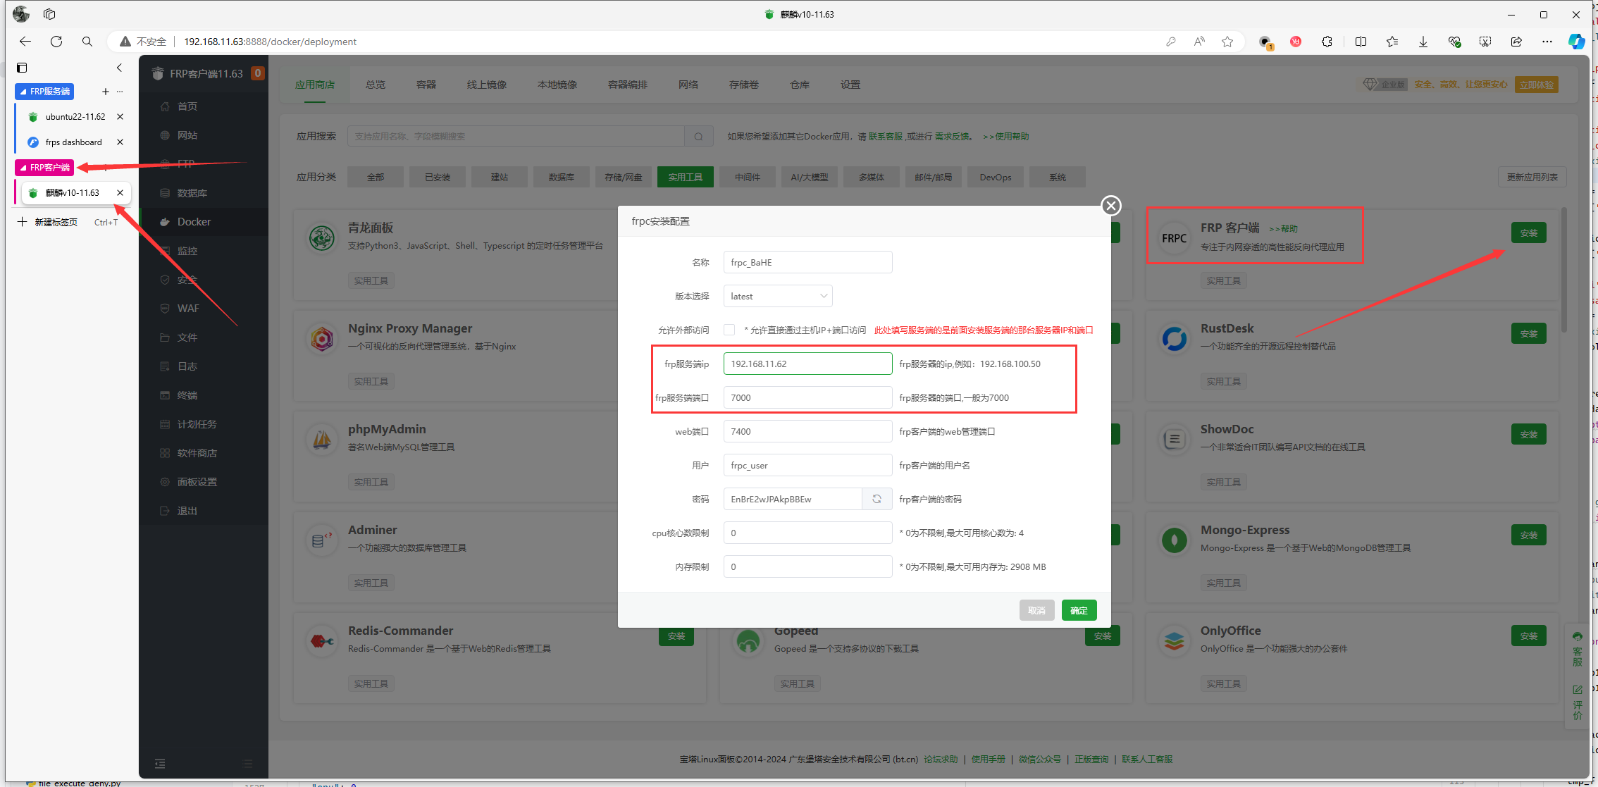Click the user field frpc_user
This screenshot has width=1598, height=787.
(807, 465)
